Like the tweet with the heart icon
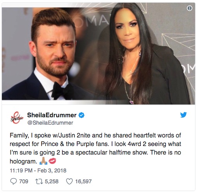The image size is (197, 193). [69, 181]
